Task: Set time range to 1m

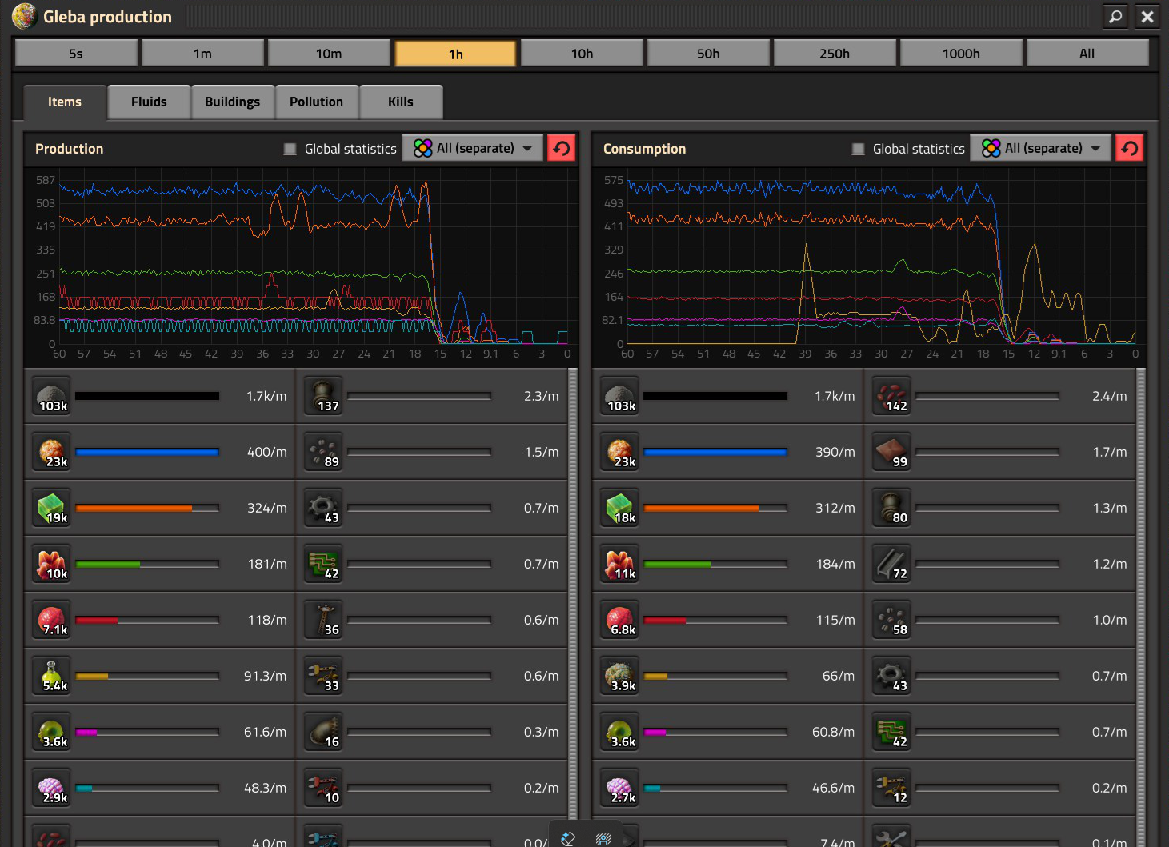Action: [202, 54]
